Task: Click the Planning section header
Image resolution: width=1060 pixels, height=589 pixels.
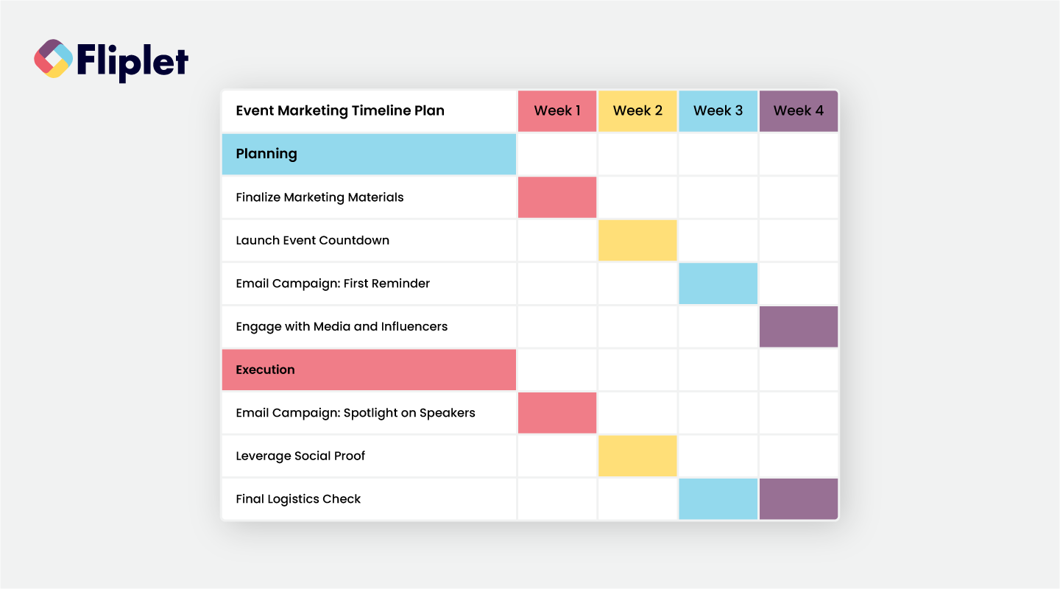Action: (x=369, y=154)
